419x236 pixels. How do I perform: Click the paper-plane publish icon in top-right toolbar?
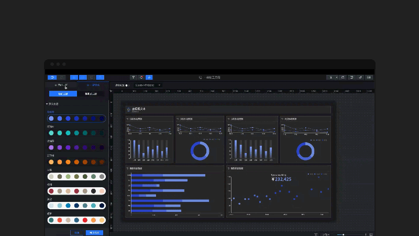click(360, 77)
